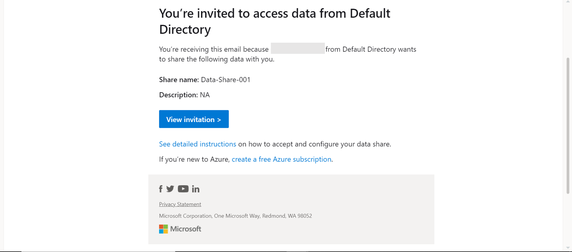Open create a free Azure subscription link
The width and height of the screenshot is (572, 252).
[x=281, y=159]
